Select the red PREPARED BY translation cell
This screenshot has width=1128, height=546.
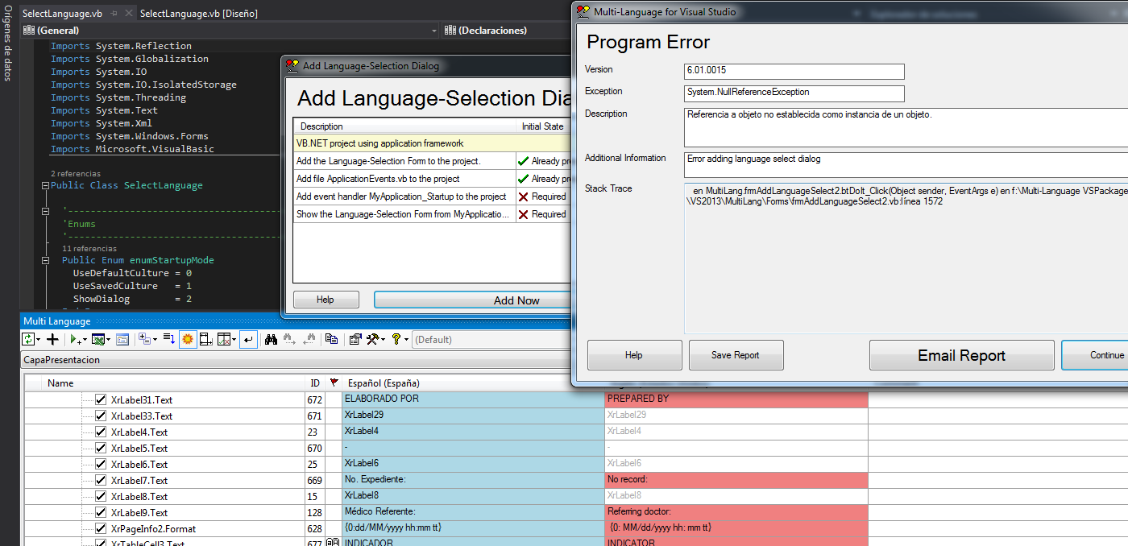coord(736,399)
